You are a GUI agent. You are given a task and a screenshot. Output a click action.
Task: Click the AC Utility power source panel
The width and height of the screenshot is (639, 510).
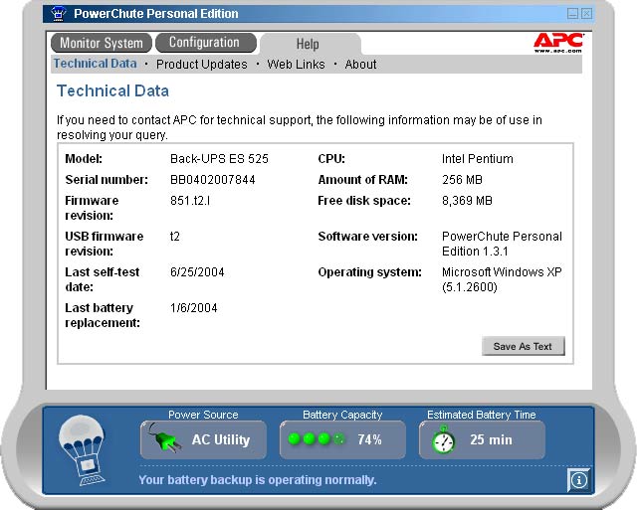203,439
